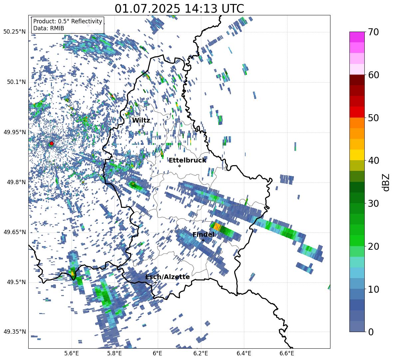Click the cross marker below Wiltz
The image size is (394, 360).
pos(143,126)
